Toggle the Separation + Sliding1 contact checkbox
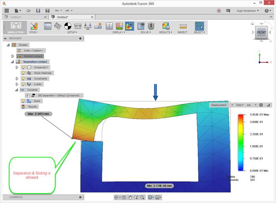Screen dimensions: 276x203 coord(27,95)
